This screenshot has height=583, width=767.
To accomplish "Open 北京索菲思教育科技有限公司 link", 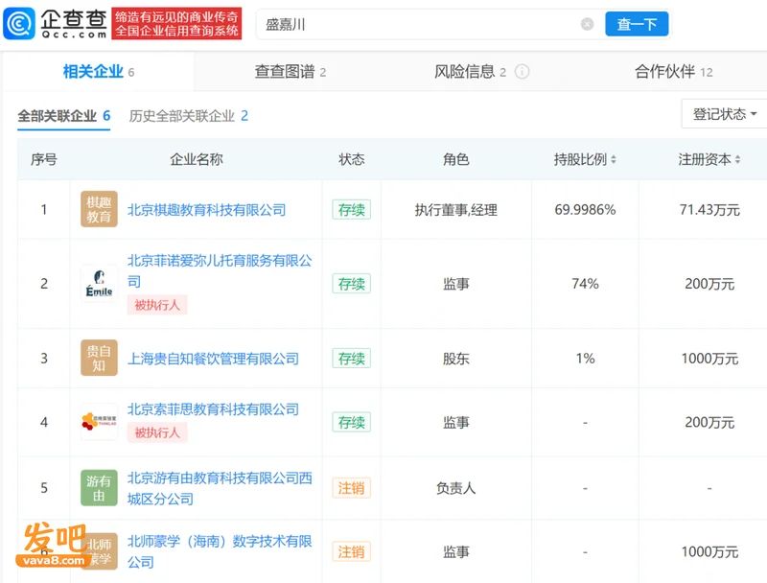I will tap(213, 409).
